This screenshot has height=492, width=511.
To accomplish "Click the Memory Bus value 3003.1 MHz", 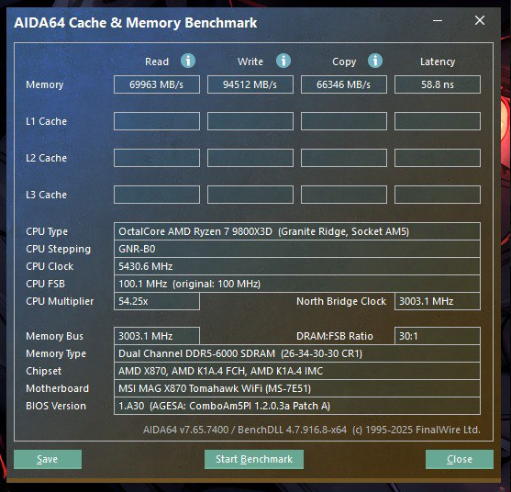I will coord(157,336).
